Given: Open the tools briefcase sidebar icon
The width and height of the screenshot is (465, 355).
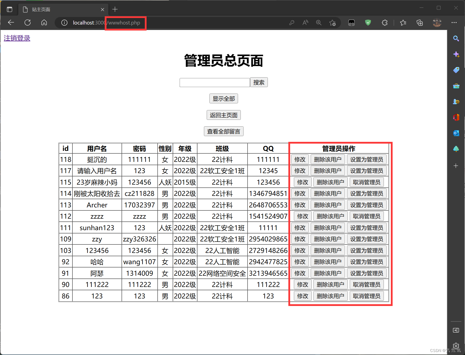Looking at the screenshot, I should point(456,86).
